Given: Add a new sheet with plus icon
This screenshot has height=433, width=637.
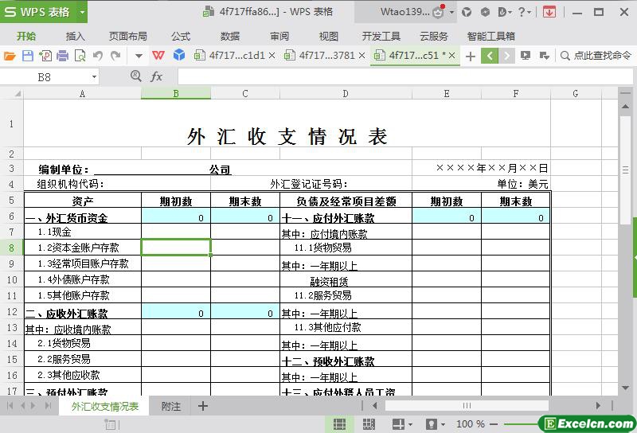Looking at the screenshot, I should click(202, 406).
